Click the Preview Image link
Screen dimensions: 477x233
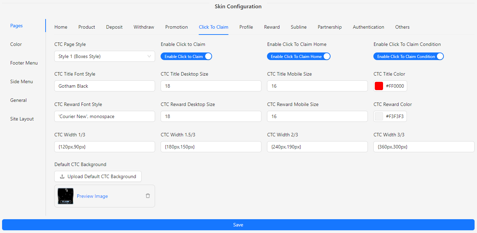pyautogui.click(x=92, y=196)
